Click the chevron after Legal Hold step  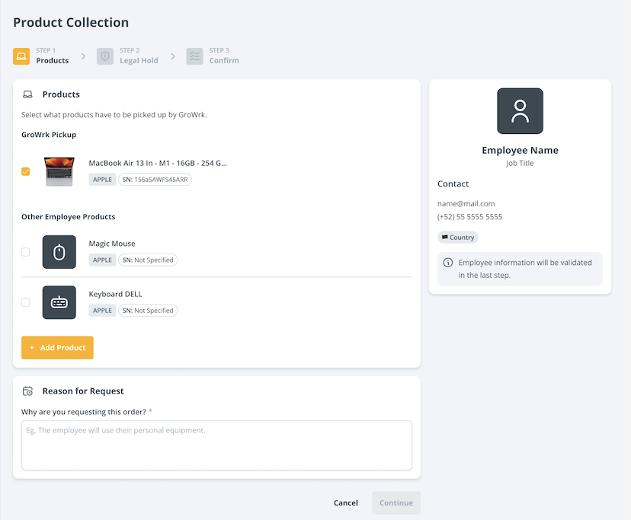(173, 56)
